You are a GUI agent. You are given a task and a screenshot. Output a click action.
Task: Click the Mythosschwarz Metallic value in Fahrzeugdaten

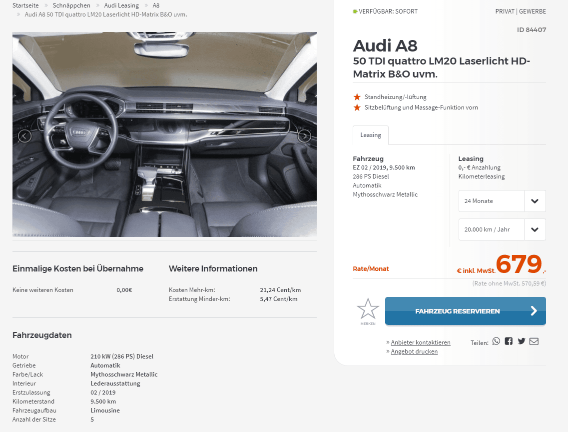pyautogui.click(x=124, y=374)
